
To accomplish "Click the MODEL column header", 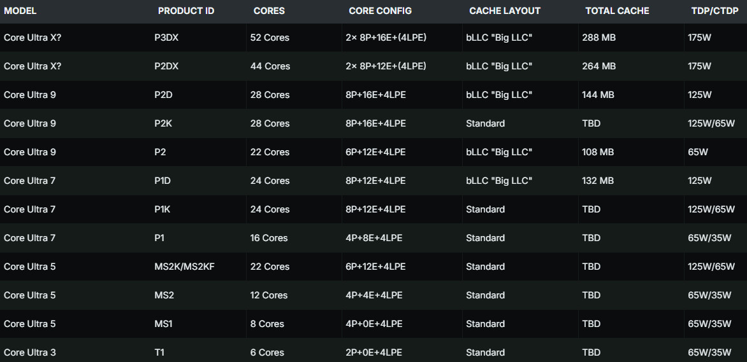I will (x=20, y=11).
